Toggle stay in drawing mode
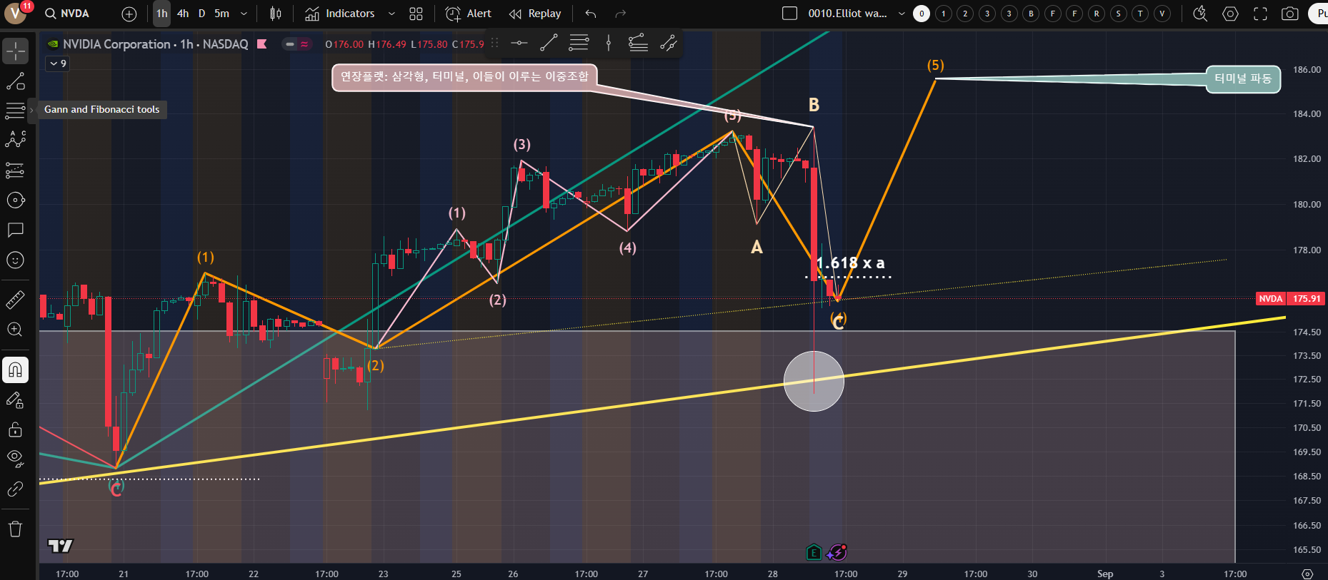The height and width of the screenshot is (580, 1328). tap(15, 400)
